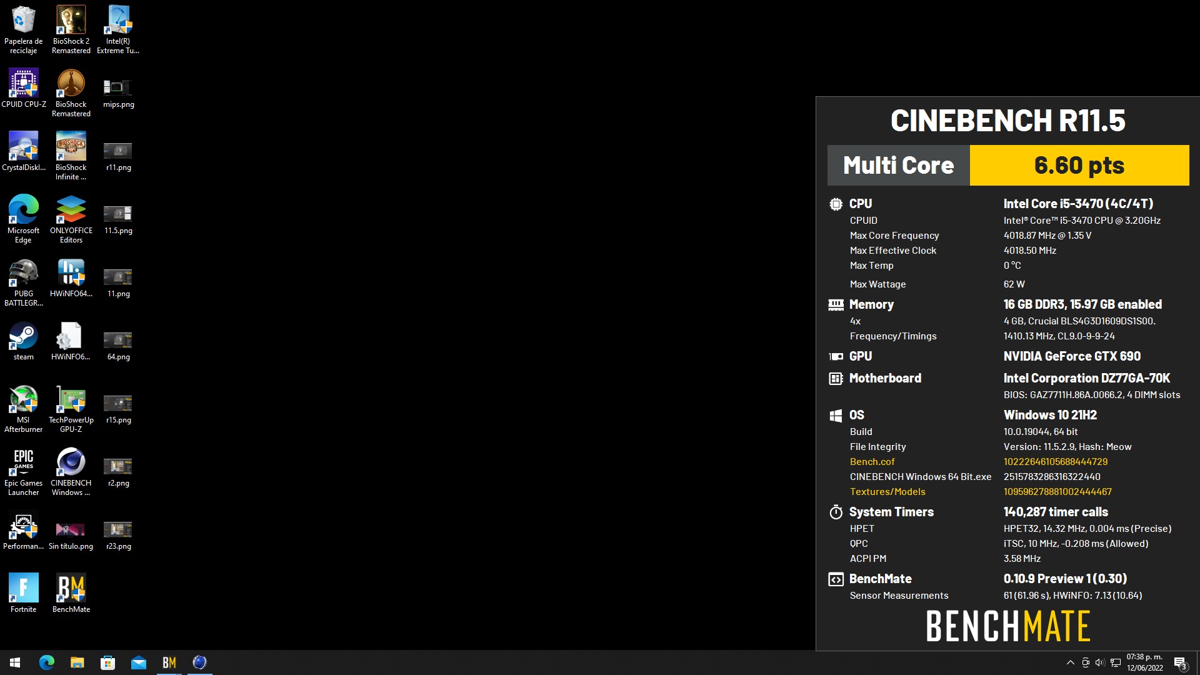Screen dimensions: 1200x675
Task: Launch ONLYOFFICE Editors shortcut
Action: [71, 219]
